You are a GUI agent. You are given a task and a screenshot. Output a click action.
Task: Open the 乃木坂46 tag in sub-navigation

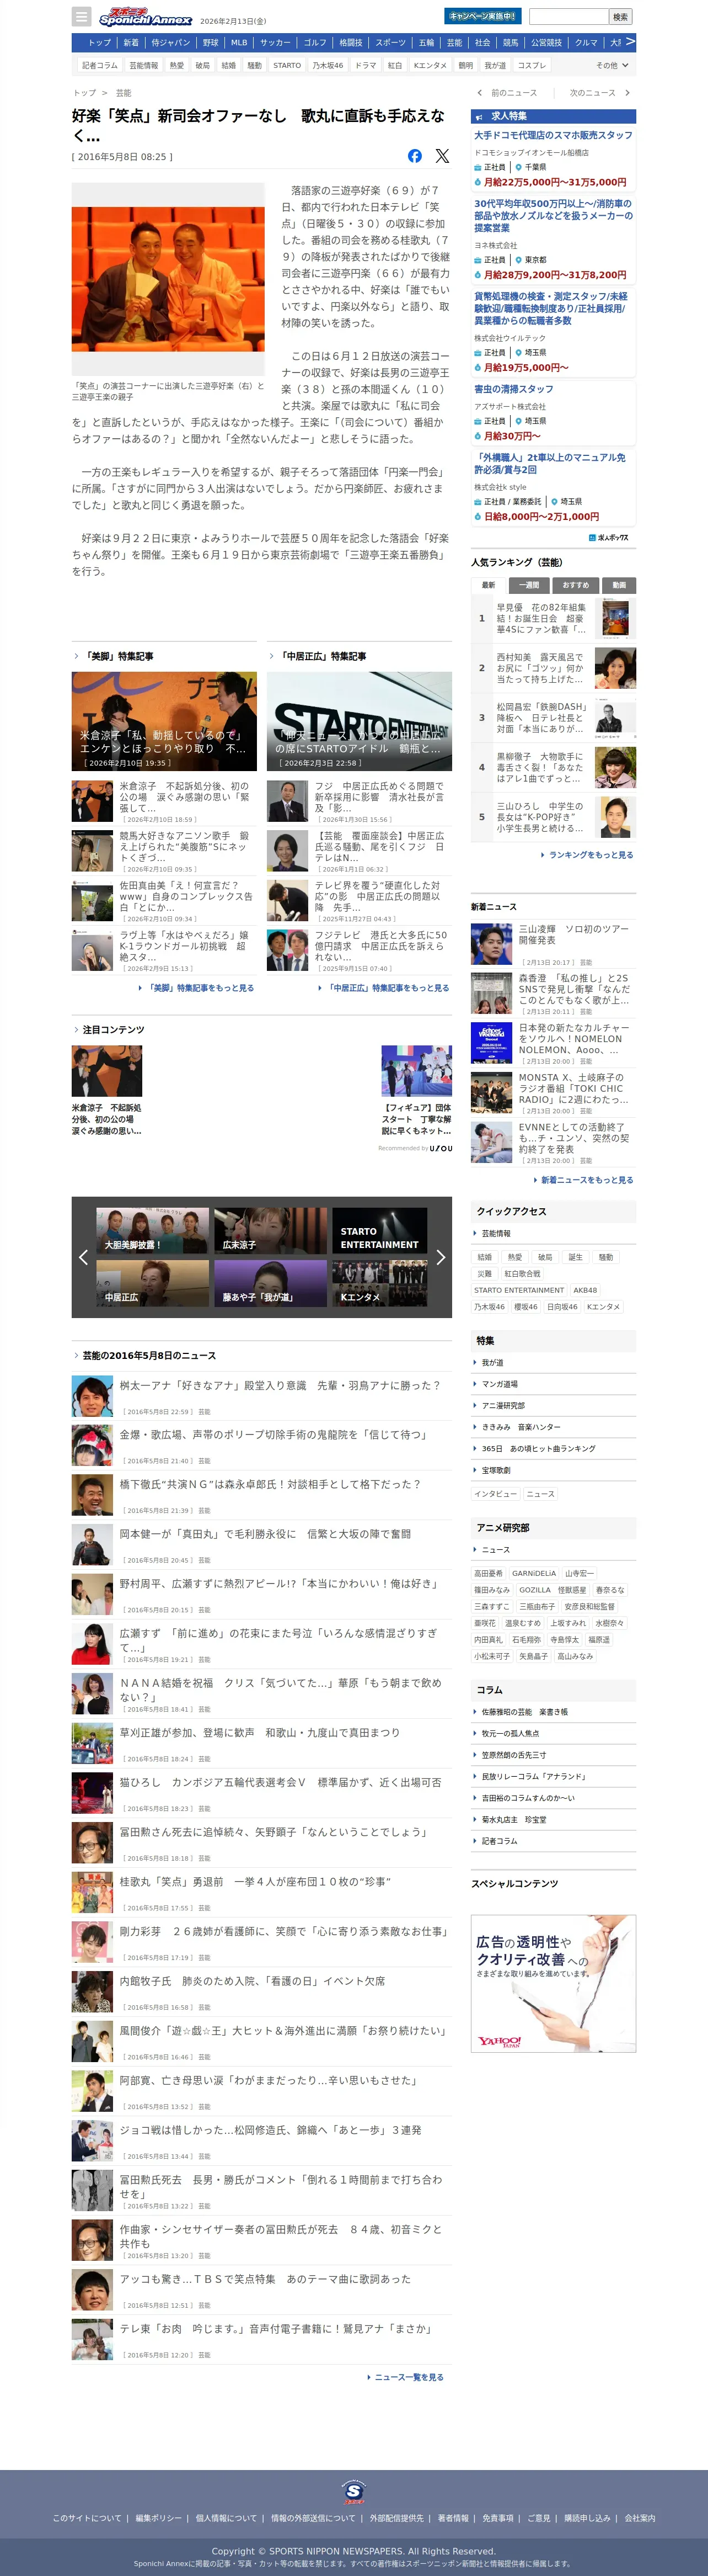[328, 65]
